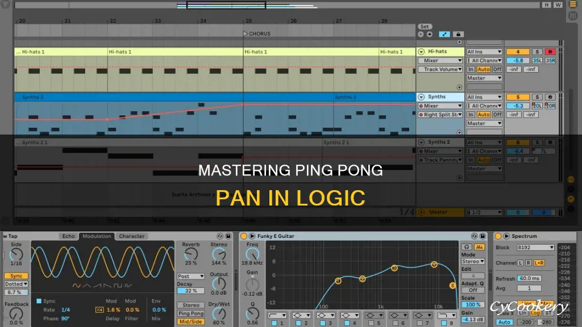Adjust the Dry/Wet knob
The height and width of the screenshot is (327, 582).
click(x=219, y=313)
